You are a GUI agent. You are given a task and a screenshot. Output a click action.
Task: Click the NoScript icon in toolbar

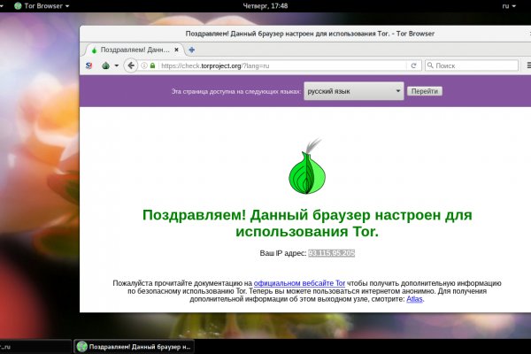(x=88, y=65)
